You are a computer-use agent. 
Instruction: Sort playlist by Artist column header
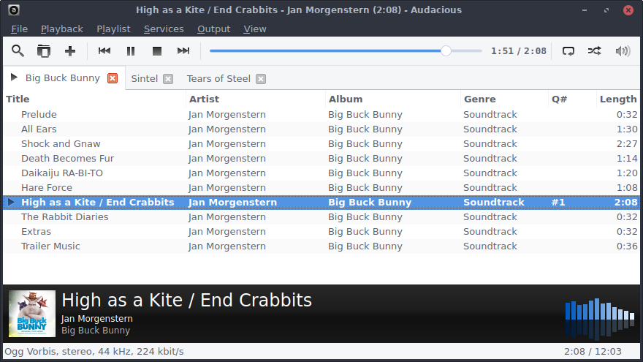pyautogui.click(x=204, y=99)
